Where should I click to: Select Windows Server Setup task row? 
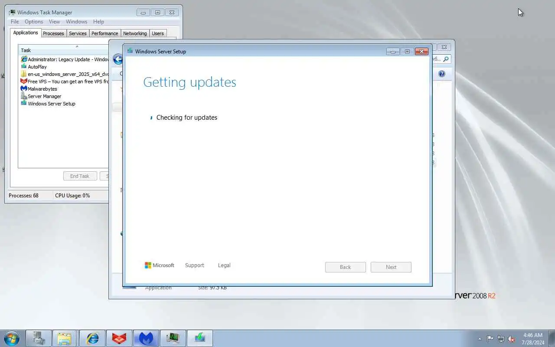coord(64,104)
